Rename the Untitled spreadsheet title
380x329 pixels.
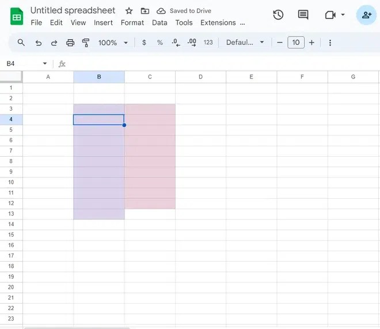coord(73,10)
